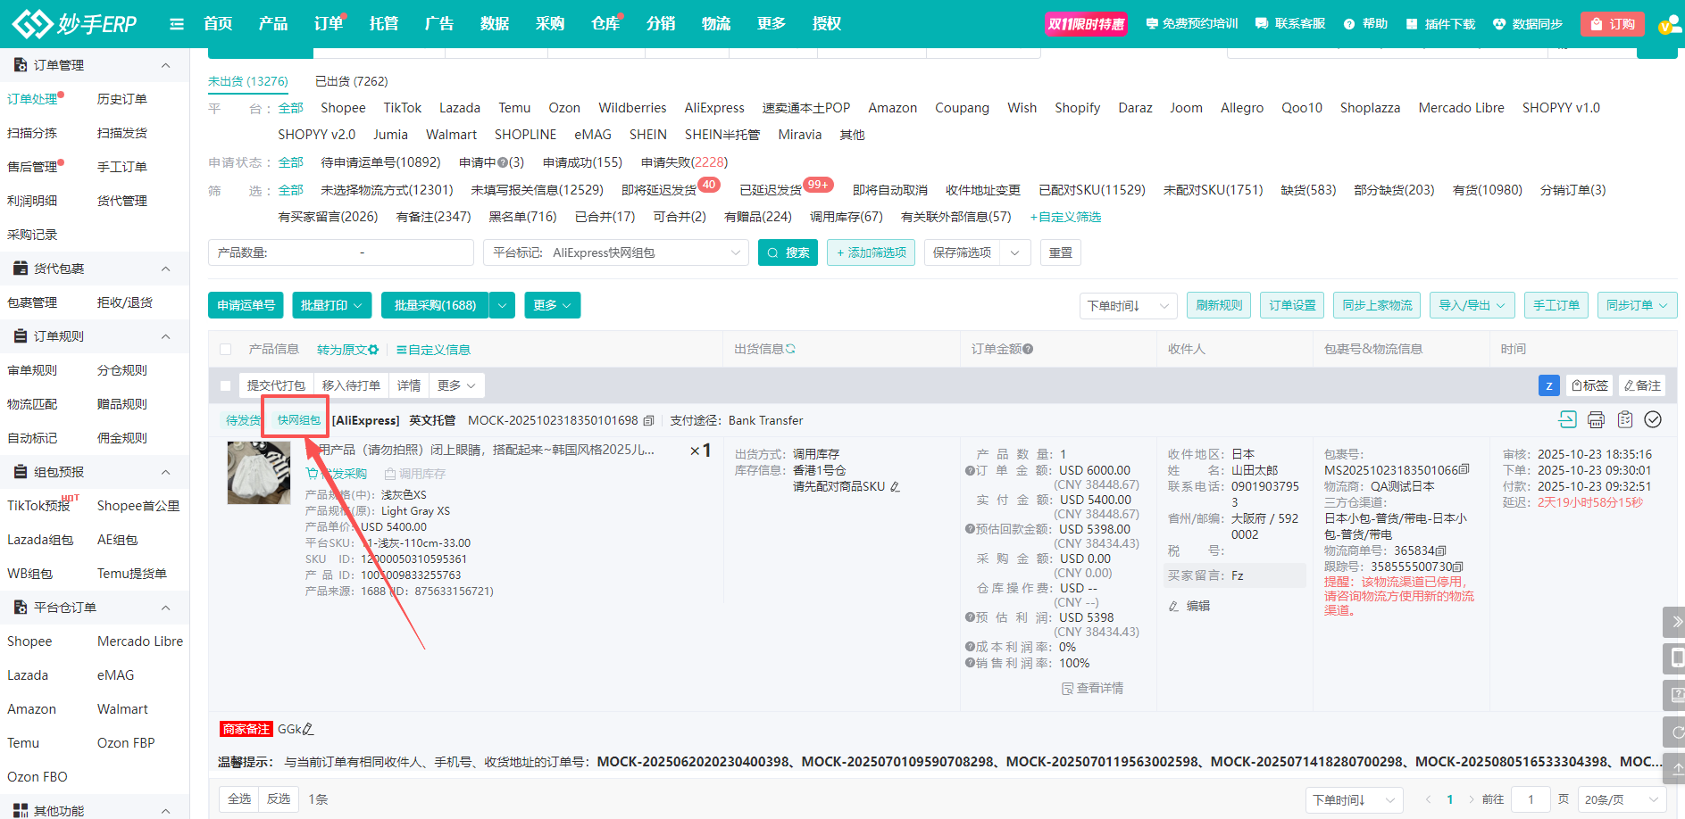Click the 搜索 search button

[x=788, y=252]
